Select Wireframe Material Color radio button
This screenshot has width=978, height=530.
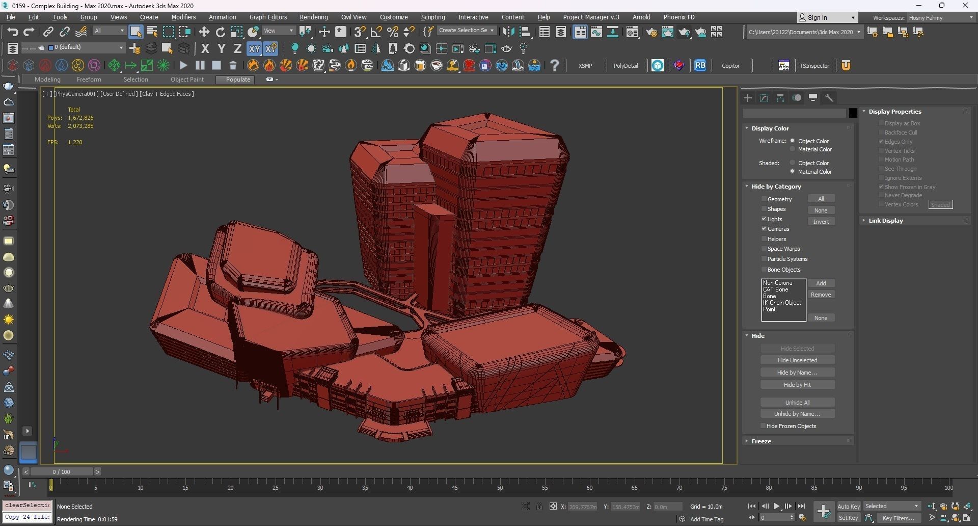point(793,149)
